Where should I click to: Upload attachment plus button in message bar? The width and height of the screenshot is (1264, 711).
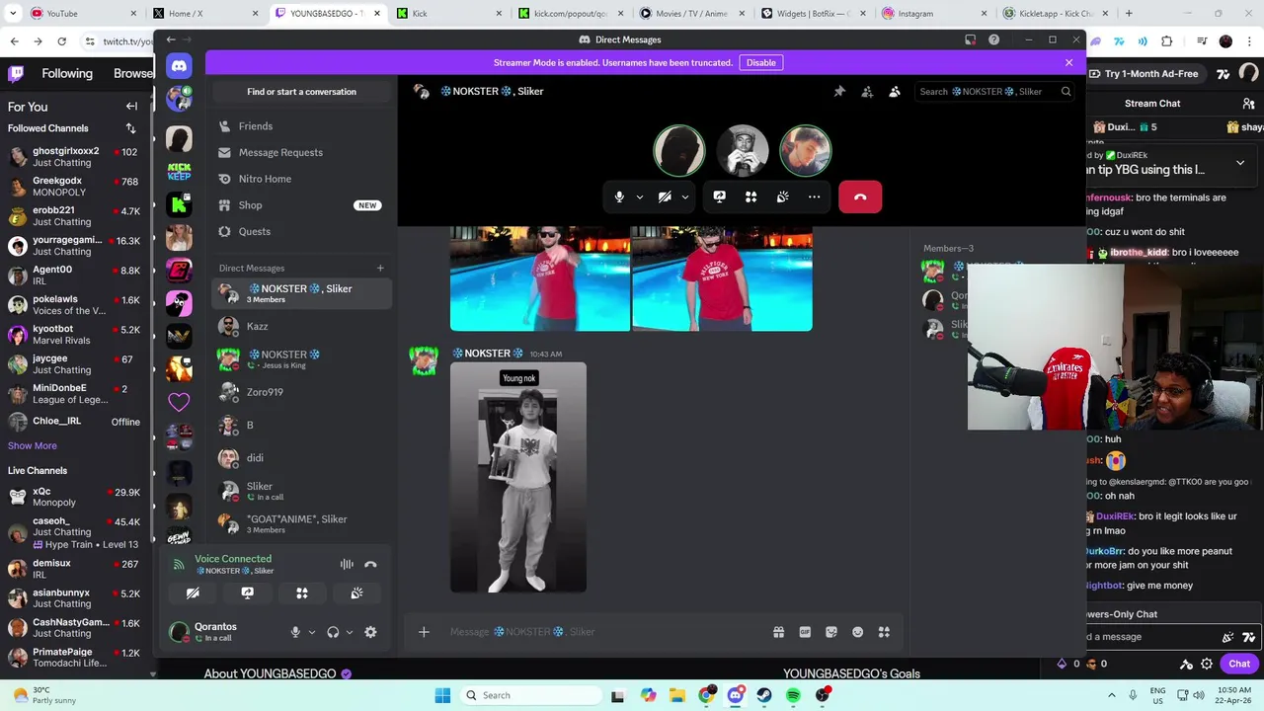point(424,632)
